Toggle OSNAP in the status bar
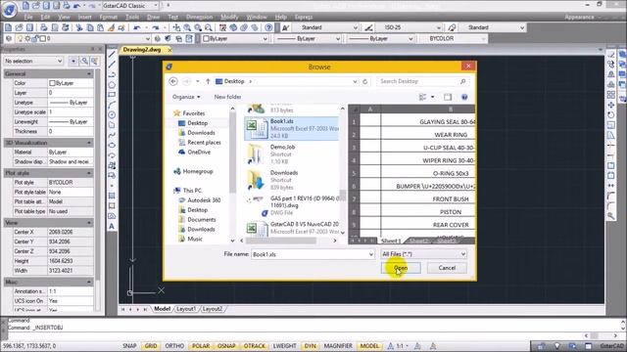The width and height of the screenshot is (627, 352). click(x=226, y=346)
